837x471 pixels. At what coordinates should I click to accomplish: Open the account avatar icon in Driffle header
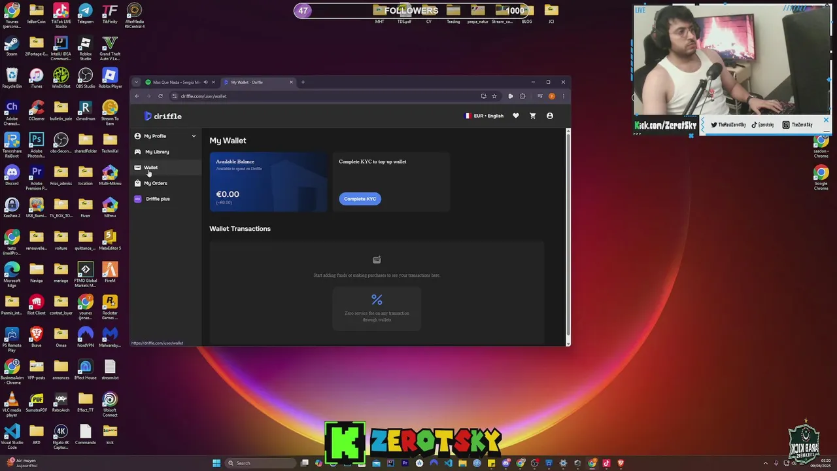coord(550,116)
